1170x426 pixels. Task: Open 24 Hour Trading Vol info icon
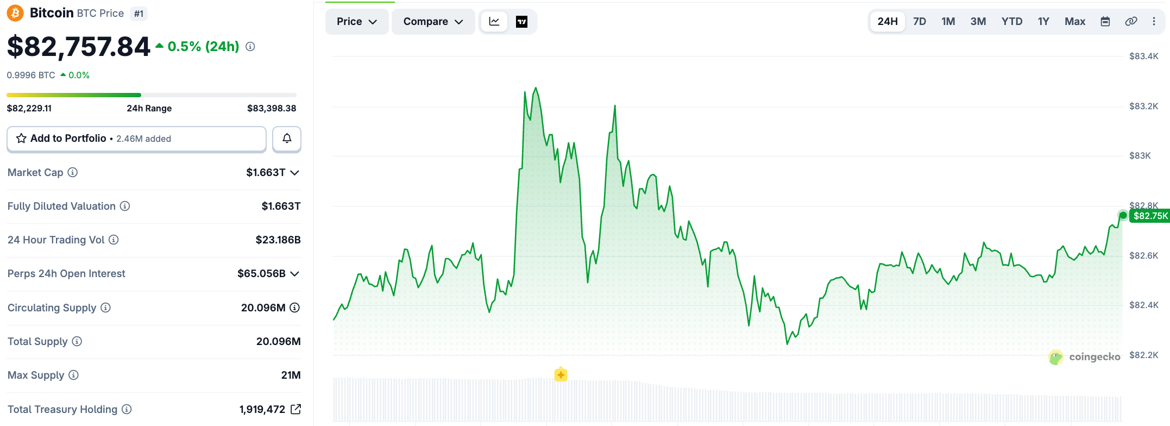tap(114, 240)
